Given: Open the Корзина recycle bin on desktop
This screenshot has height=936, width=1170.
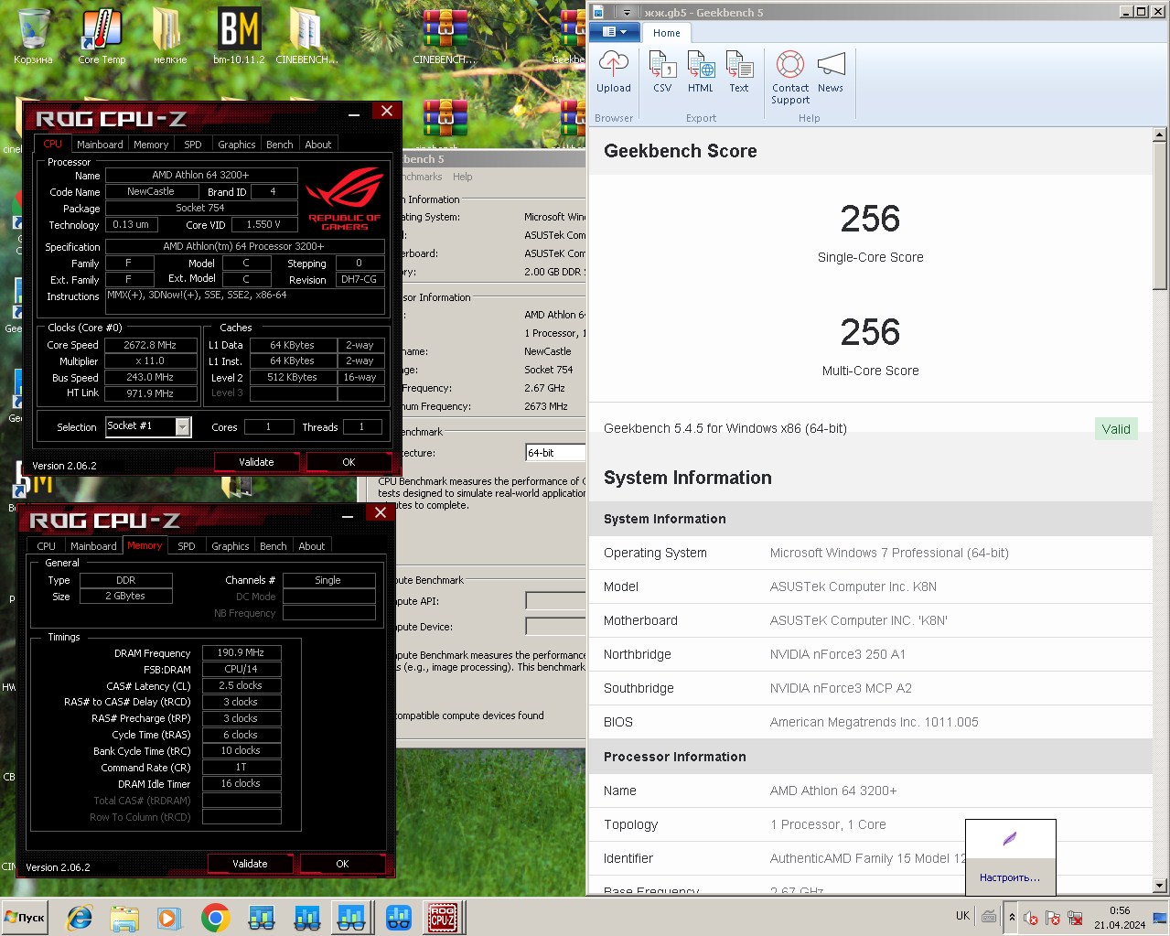Looking at the screenshot, I should click(x=33, y=38).
